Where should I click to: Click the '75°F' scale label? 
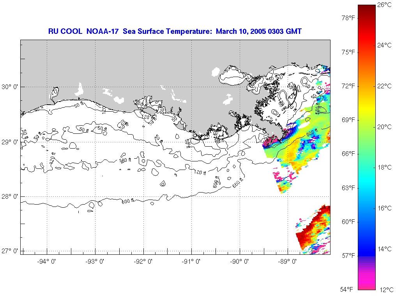348,52
